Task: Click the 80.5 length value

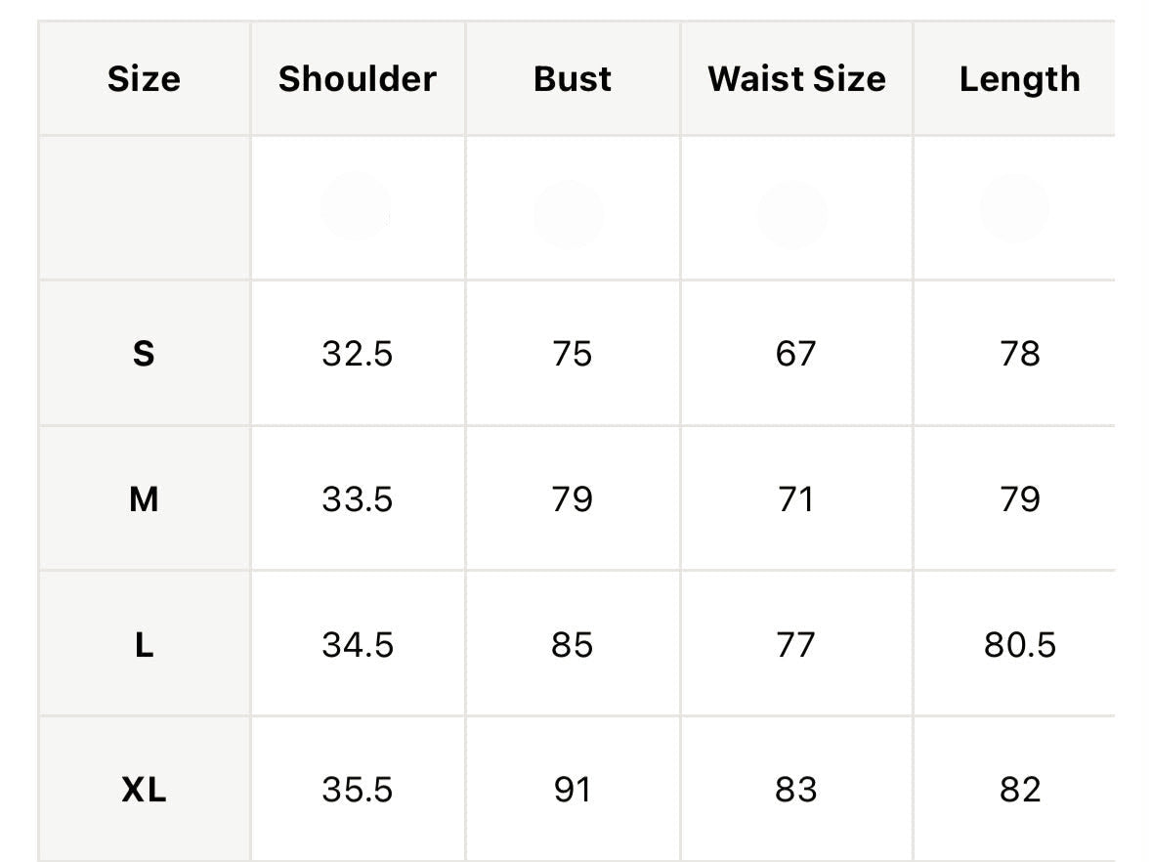Action: click(1020, 645)
